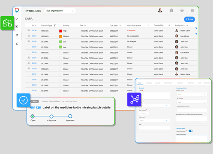Open the Owner select dropdown
Viewport: 213px width, 154px height.
pyautogui.click(x=192, y=102)
